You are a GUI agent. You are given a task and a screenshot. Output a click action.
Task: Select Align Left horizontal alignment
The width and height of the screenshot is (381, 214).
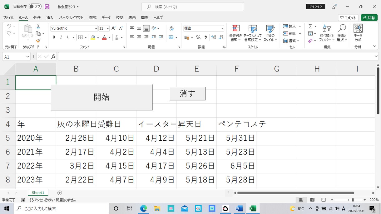pyautogui.click(x=132, y=37)
